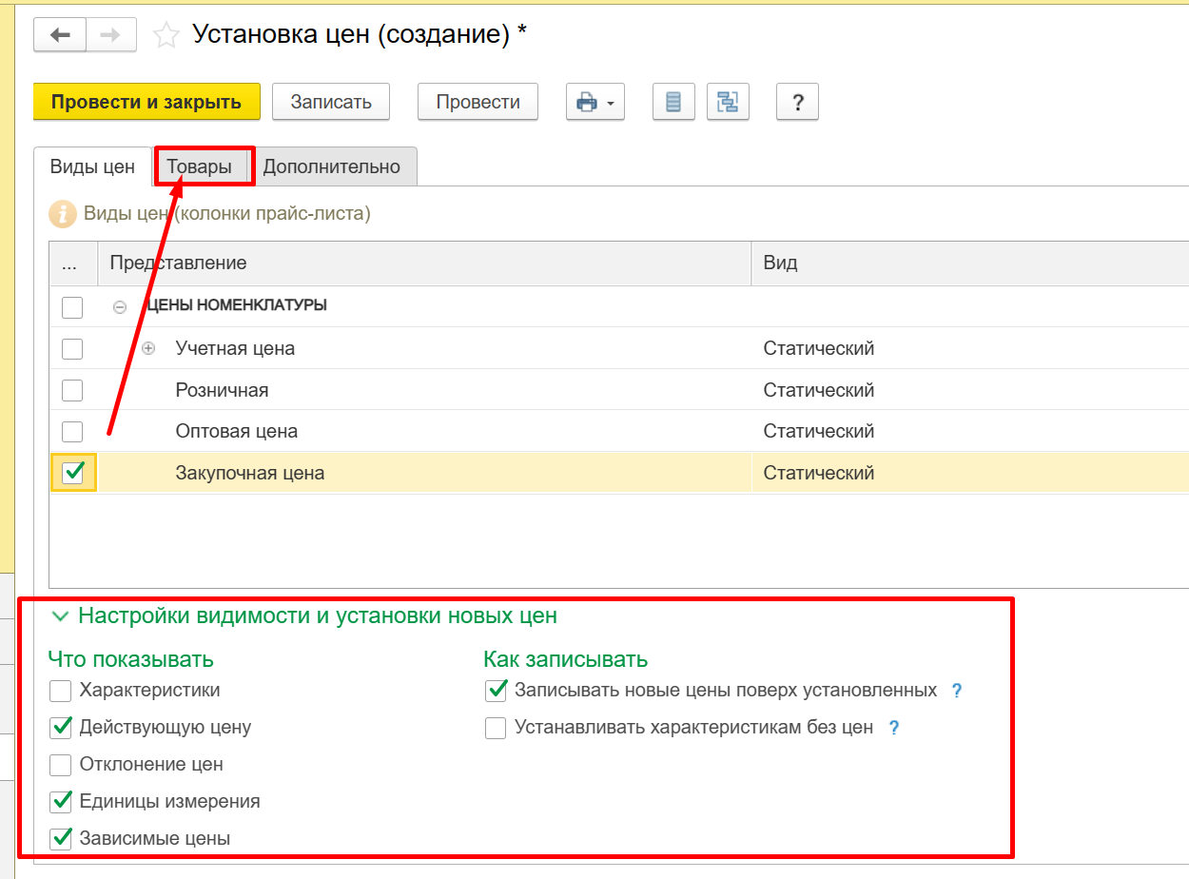This screenshot has height=879, width=1189.
Task: Collapse the Настройки видимости settings section
Action: [61, 616]
